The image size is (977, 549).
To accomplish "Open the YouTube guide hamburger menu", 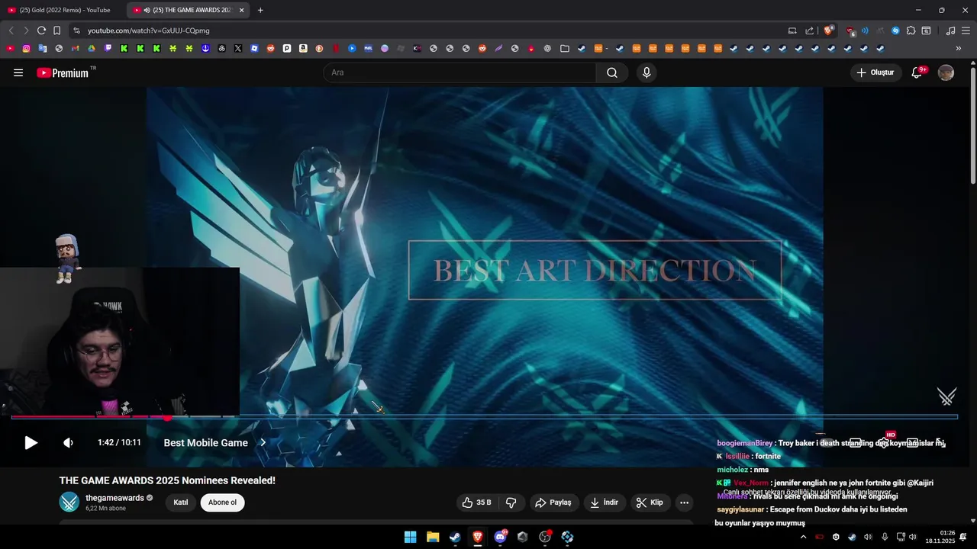I will pyautogui.click(x=18, y=72).
